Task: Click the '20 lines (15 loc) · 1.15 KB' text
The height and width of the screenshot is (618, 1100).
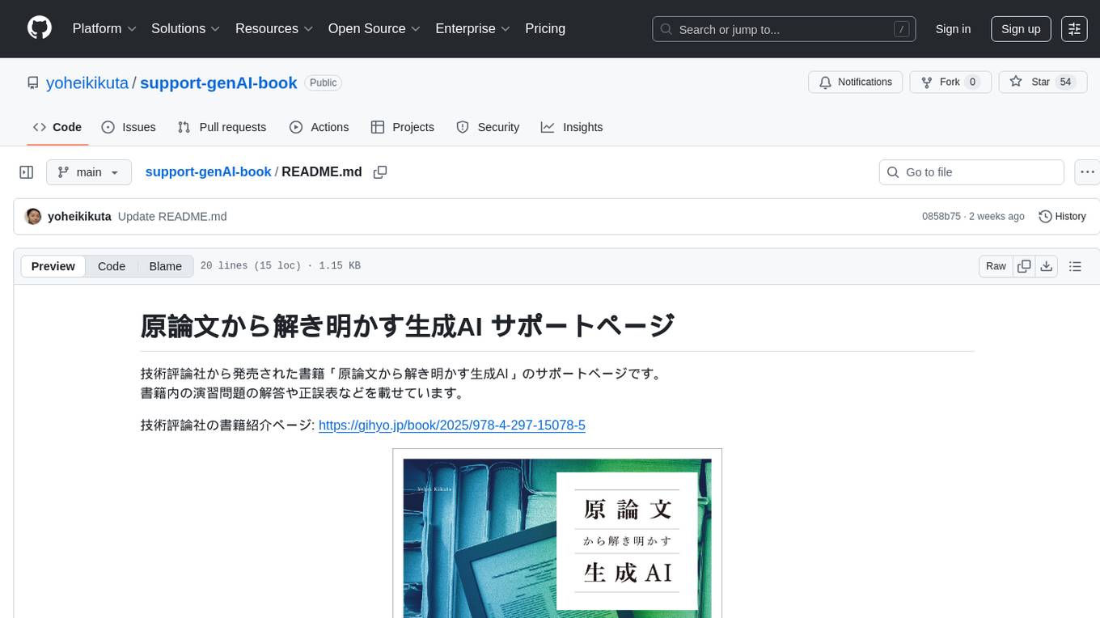Action: coord(280,266)
